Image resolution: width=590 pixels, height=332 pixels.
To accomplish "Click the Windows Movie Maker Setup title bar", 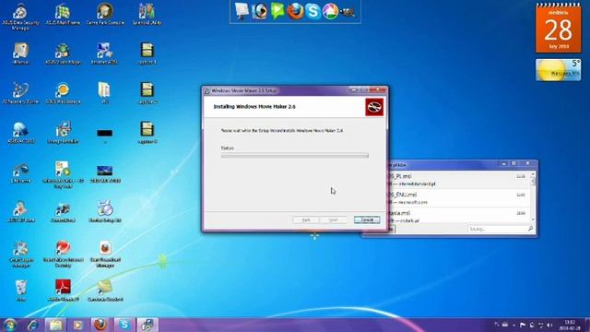I will point(278,90).
